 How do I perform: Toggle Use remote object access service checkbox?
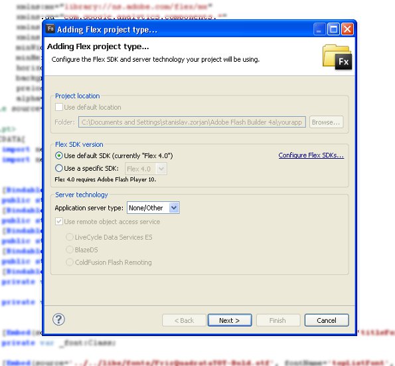coord(59,222)
